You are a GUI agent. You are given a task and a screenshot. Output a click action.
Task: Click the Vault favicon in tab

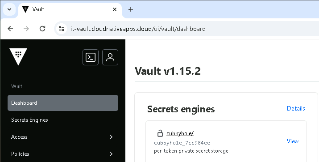pos(25,9)
